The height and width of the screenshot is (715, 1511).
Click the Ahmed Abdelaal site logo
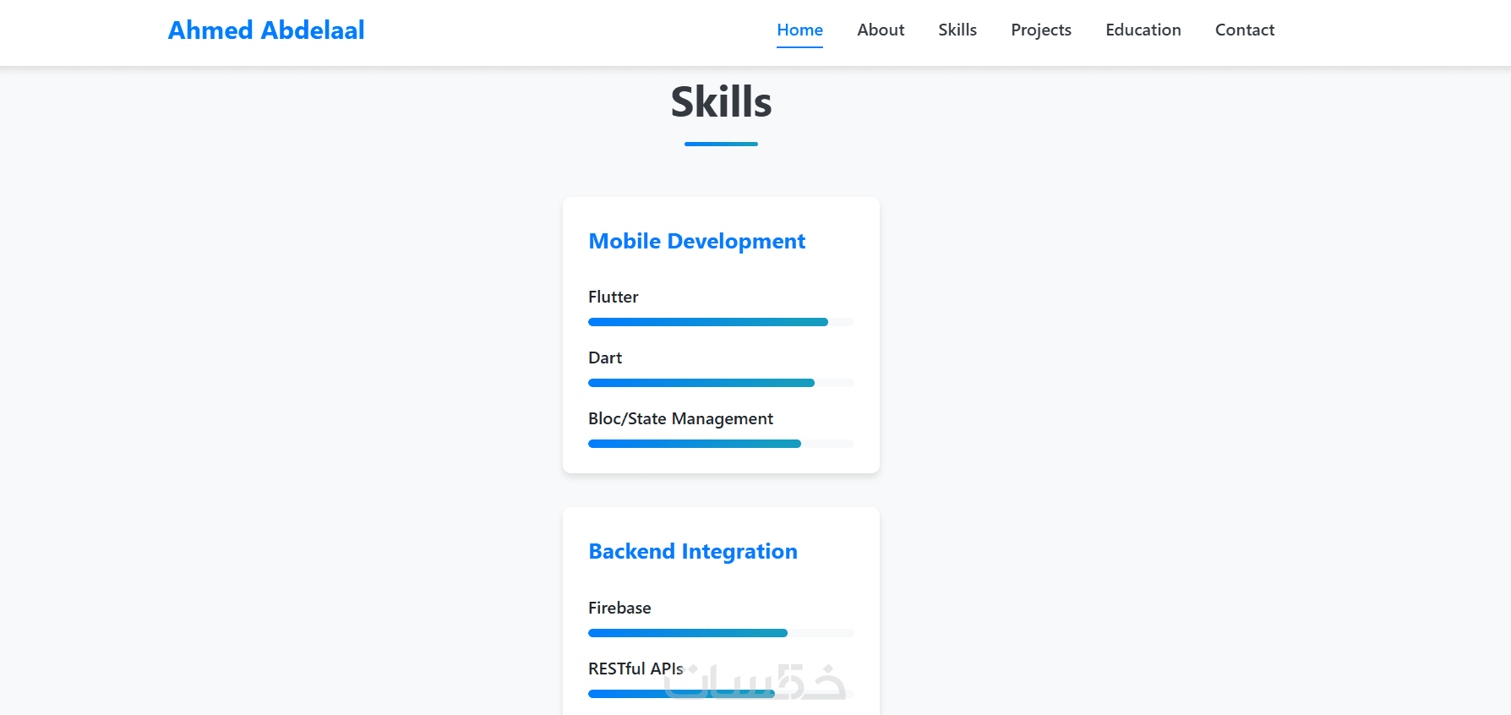tap(266, 30)
